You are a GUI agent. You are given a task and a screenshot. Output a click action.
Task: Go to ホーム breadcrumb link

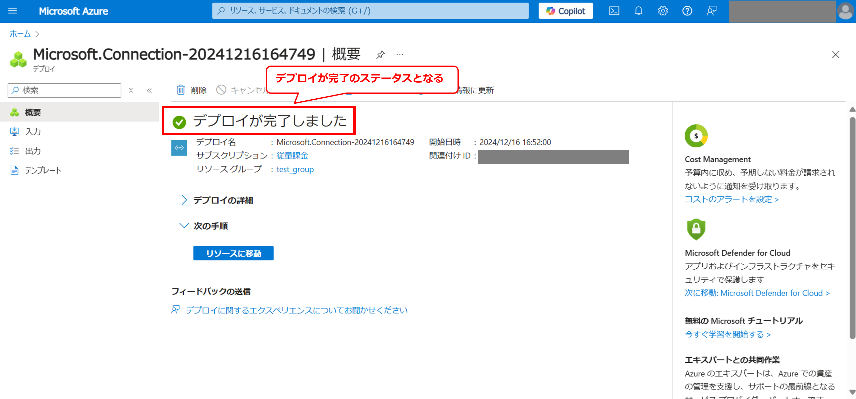click(20, 34)
